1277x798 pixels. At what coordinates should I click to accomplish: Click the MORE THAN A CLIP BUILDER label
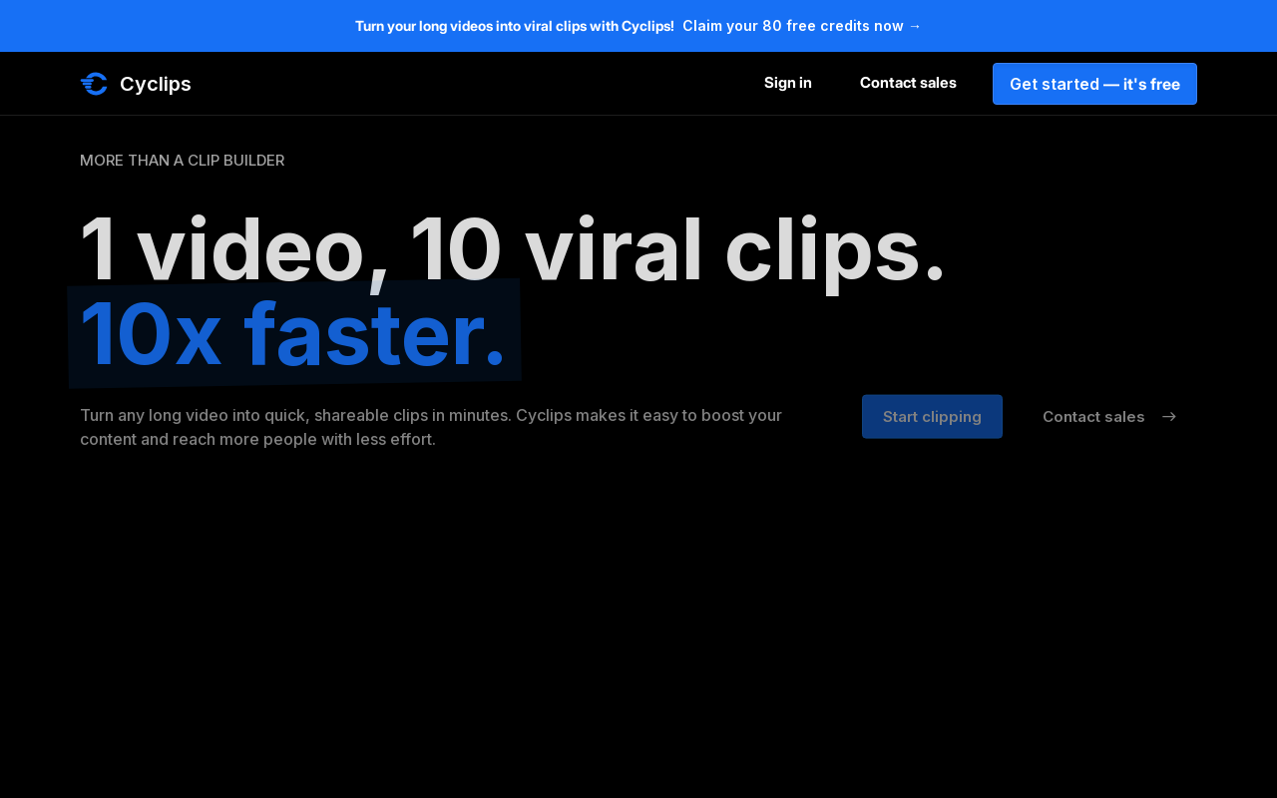click(x=182, y=161)
